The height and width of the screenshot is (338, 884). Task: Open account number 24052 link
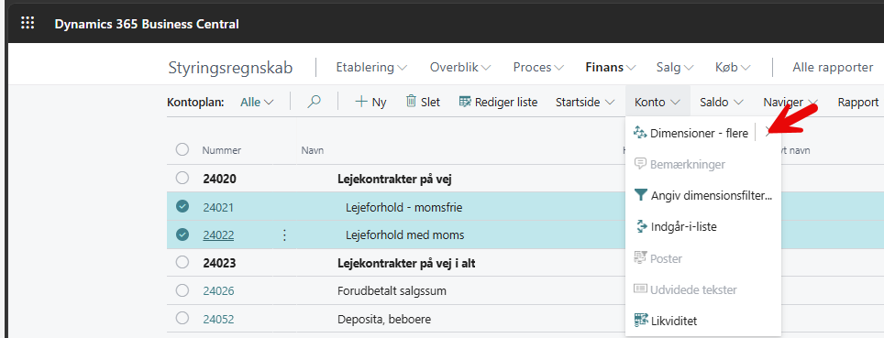pos(218,320)
